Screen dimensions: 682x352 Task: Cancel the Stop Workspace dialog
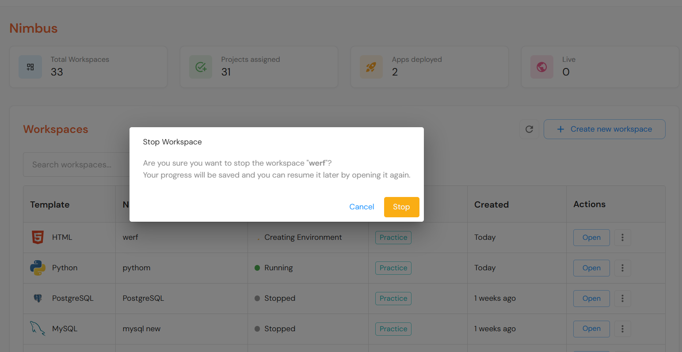(362, 207)
